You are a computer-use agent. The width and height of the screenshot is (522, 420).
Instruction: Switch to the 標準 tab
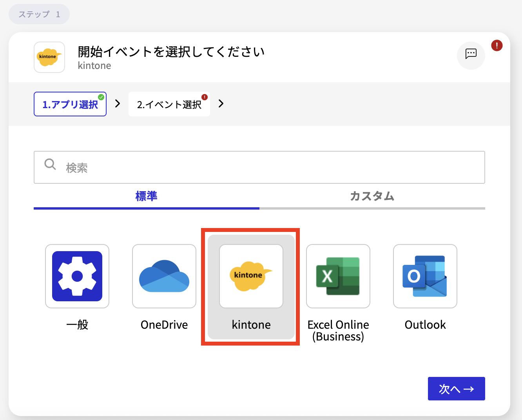(x=146, y=196)
